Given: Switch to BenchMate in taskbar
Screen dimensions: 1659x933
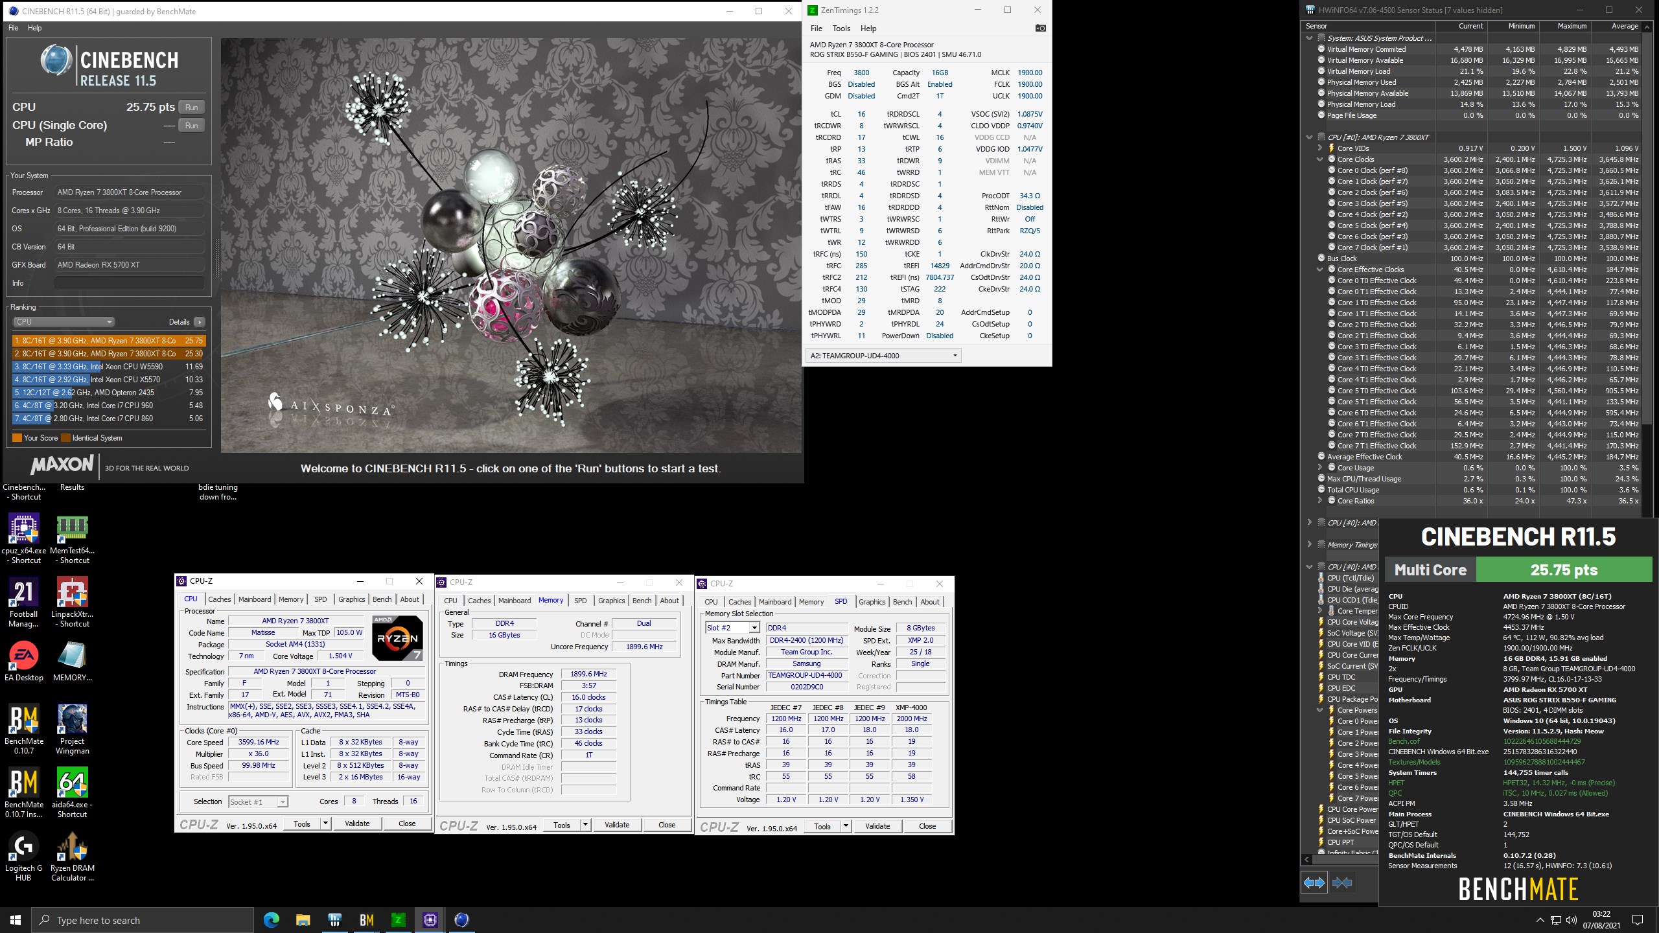Looking at the screenshot, I should tap(367, 919).
